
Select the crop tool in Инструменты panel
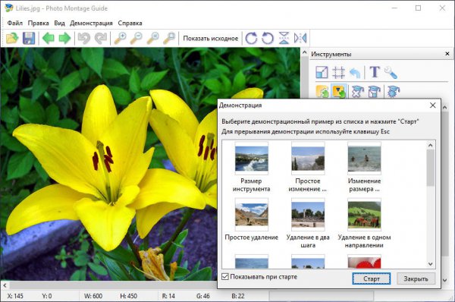338,72
